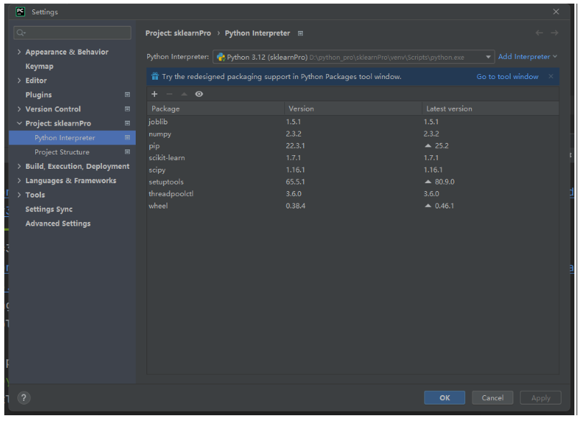Collapse the Project: sklearnPro section

(x=19, y=123)
